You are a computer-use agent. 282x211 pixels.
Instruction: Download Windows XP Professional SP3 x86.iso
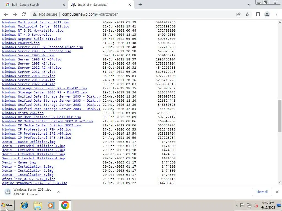37,138
